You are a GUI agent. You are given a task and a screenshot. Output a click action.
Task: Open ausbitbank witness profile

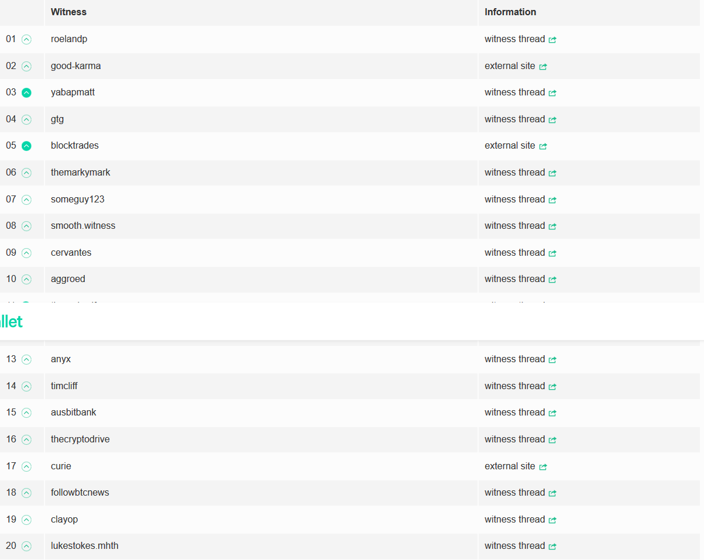pyautogui.click(x=74, y=413)
